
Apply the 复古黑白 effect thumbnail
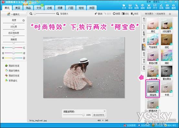click(167, 73)
